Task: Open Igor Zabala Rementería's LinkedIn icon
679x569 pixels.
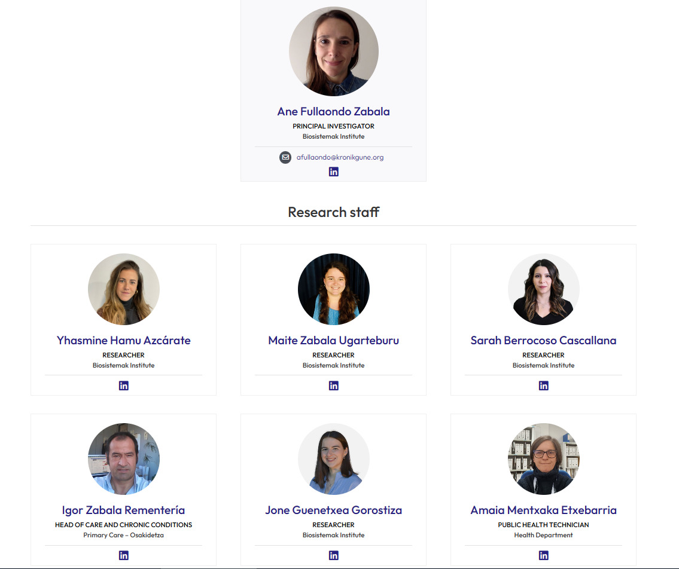Action: (123, 555)
